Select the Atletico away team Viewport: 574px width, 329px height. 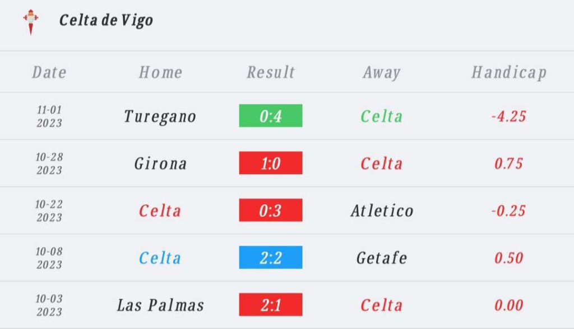[382, 210]
